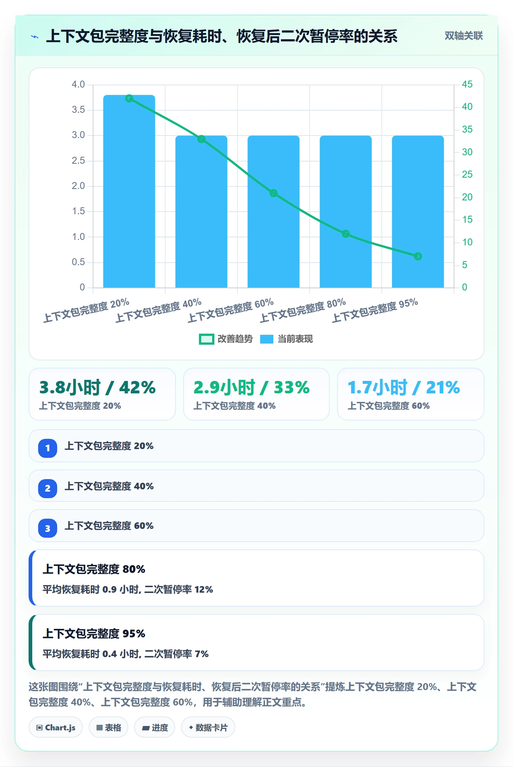This screenshot has height=767, width=513.
Task: Click text 平均恢复耗时 0.9 小时, 二次暂停率 12%
Action: (128, 589)
